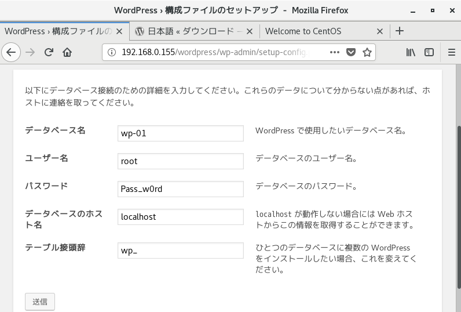Click the パスワード field containing Pass_w0rd
The height and width of the screenshot is (312, 461).
click(181, 189)
